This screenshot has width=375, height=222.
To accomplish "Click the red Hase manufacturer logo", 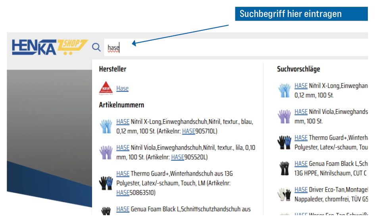I will click(106, 88).
